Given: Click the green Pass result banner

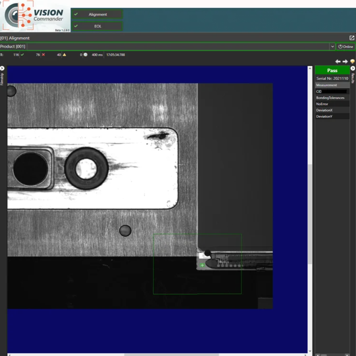Looking at the screenshot, I should [332, 70].
